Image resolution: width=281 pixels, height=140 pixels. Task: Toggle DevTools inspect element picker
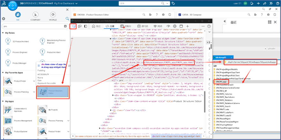pos(73,26)
